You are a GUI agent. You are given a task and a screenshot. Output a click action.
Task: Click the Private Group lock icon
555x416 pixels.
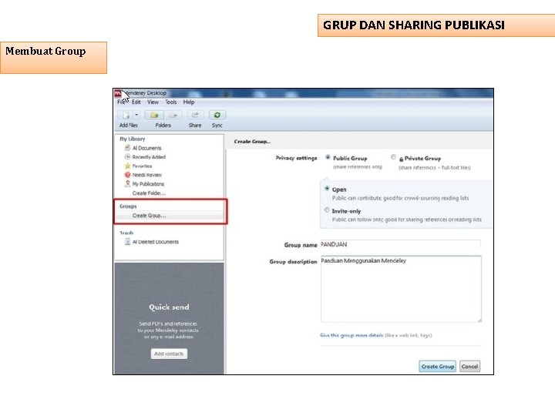tap(402, 159)
